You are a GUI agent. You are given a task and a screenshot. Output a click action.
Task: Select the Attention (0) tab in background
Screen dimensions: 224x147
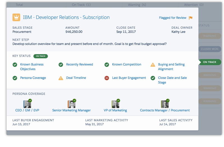(194, 5)
